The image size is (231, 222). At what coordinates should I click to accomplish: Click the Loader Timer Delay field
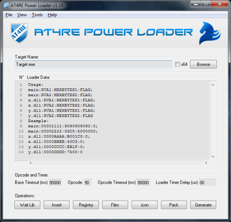click(207, 183)
